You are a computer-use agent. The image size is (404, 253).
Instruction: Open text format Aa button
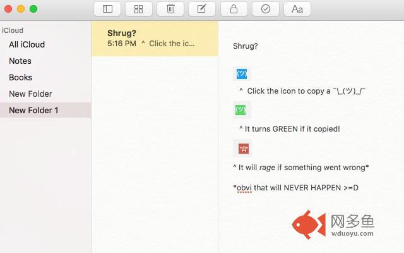click(297, 9)
